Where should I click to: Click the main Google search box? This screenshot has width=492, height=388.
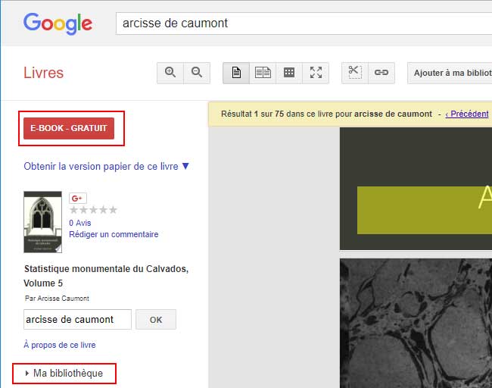point(304,23)
